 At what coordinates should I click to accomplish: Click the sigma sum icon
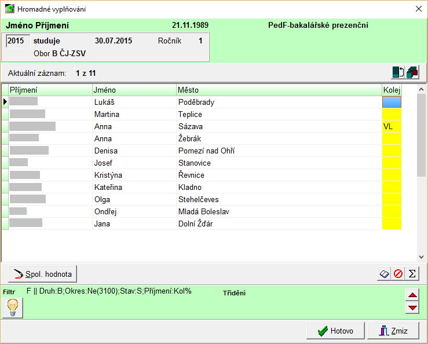412,273
